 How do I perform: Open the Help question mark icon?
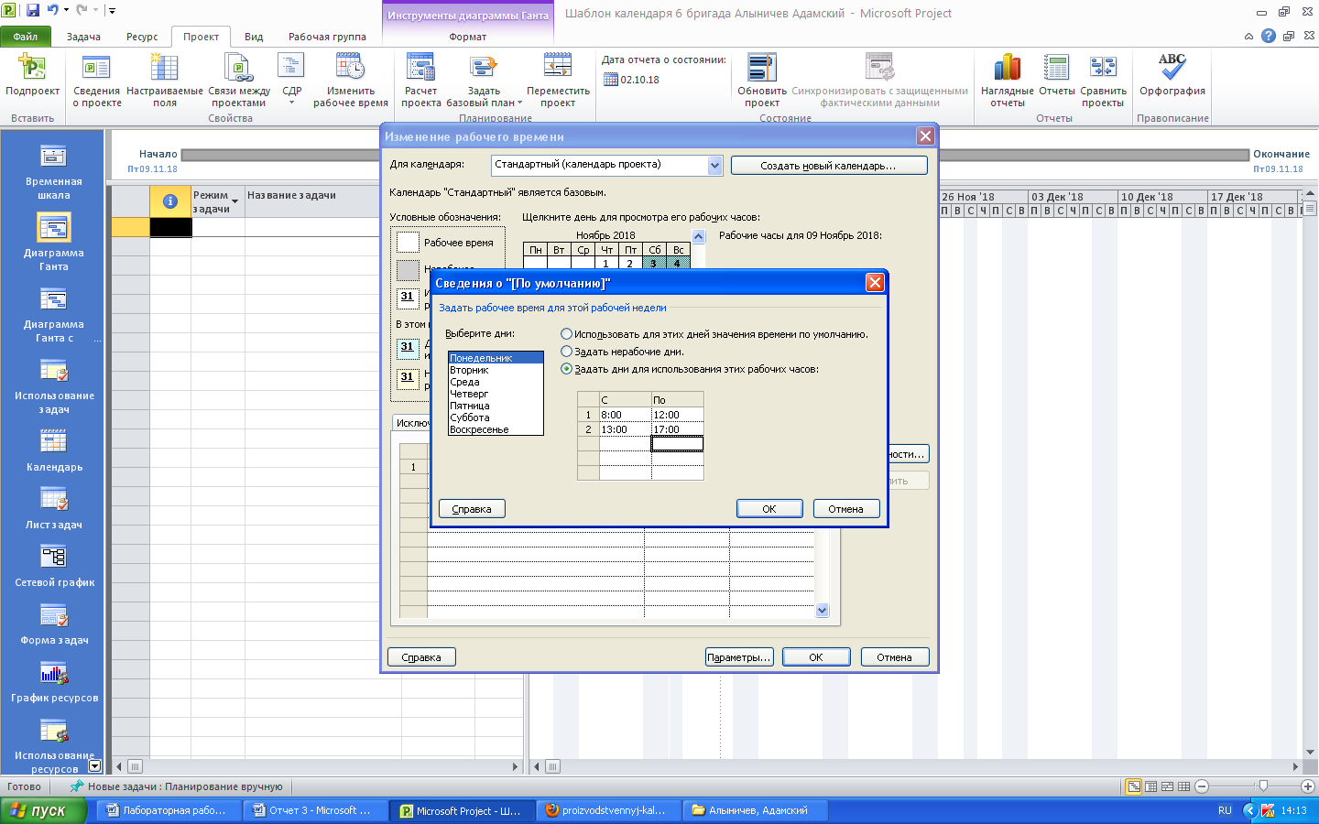click(1268, 36)
